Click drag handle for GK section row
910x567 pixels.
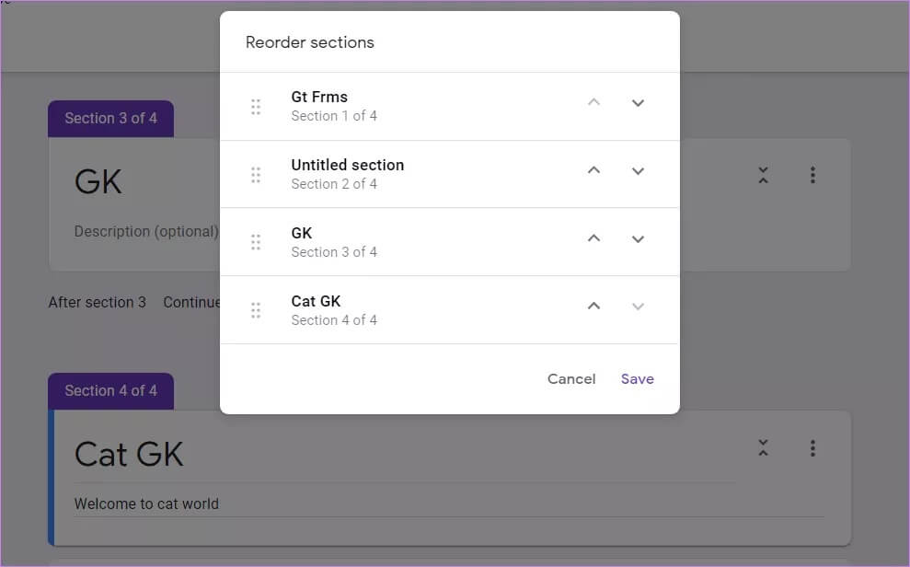click(256, 243)
